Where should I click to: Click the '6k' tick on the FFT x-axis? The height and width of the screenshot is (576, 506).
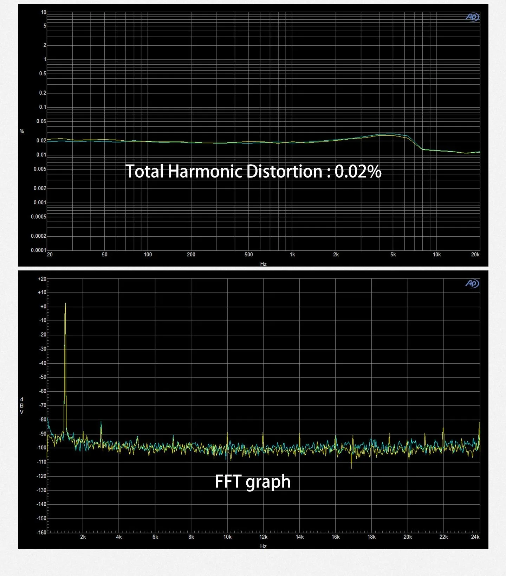tap(155, 537)
